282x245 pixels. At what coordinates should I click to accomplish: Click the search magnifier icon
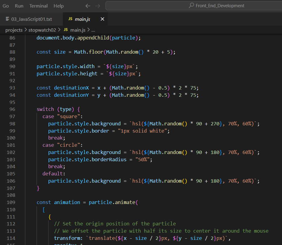tap(191, 5)
